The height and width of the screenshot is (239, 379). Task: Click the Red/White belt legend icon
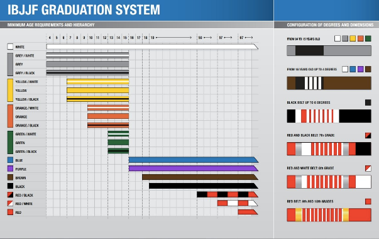click(10, 203)
